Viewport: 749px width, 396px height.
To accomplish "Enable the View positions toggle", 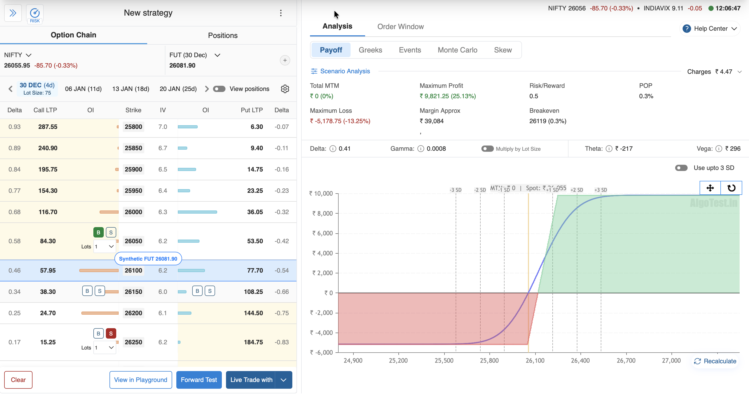I will (x=219, y=89).
